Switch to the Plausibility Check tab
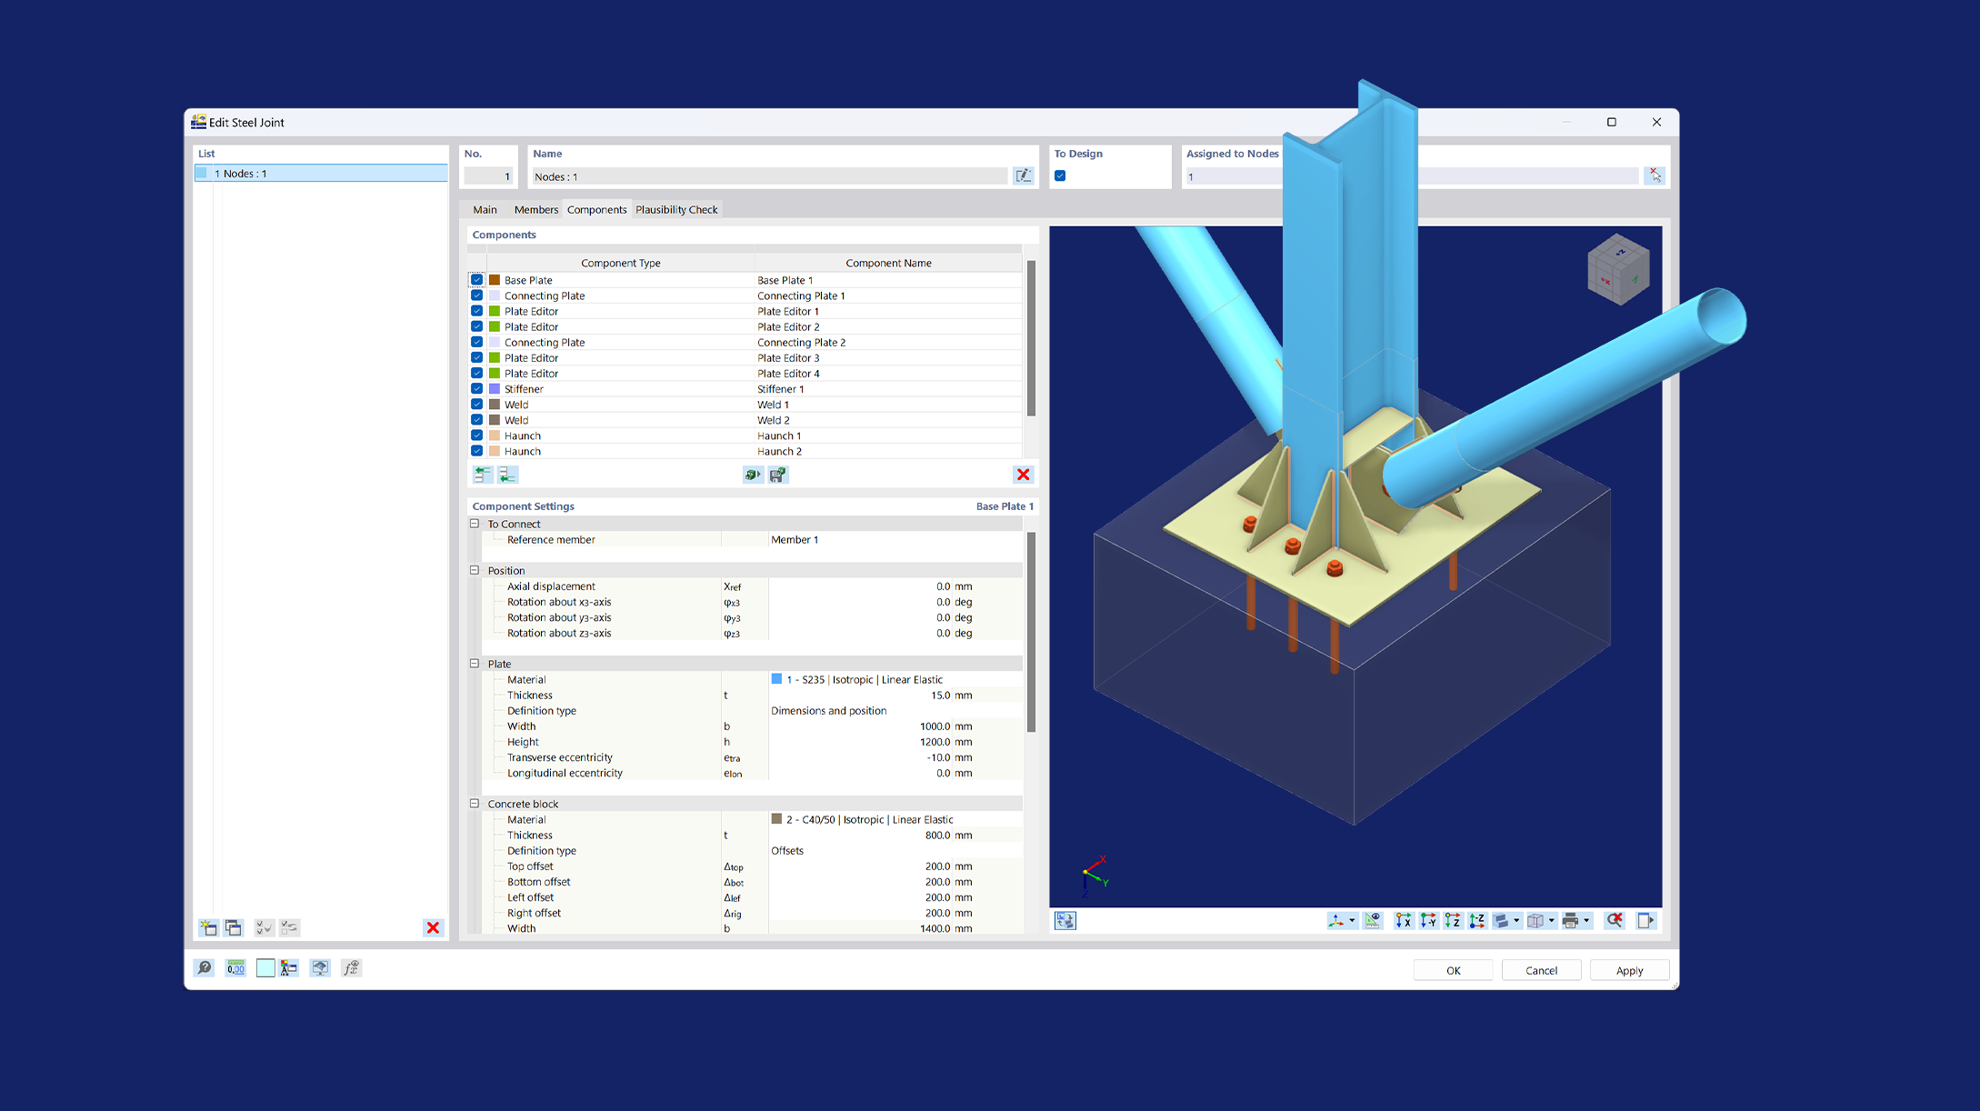 (x=677, y=208)
